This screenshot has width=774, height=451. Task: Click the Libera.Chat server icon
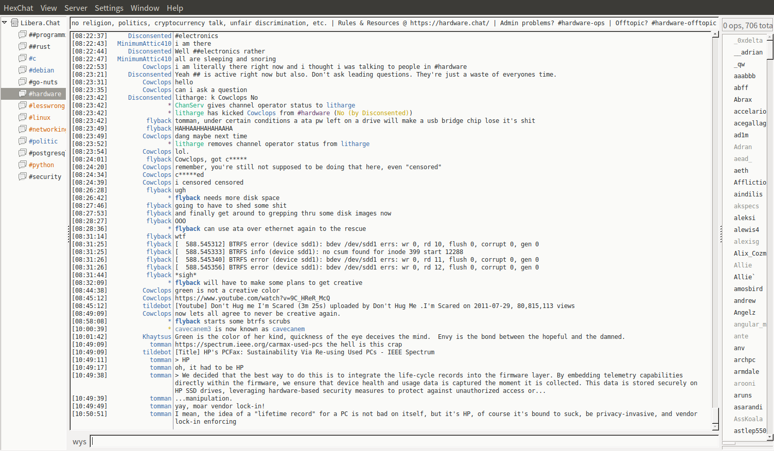click(15, 23)
